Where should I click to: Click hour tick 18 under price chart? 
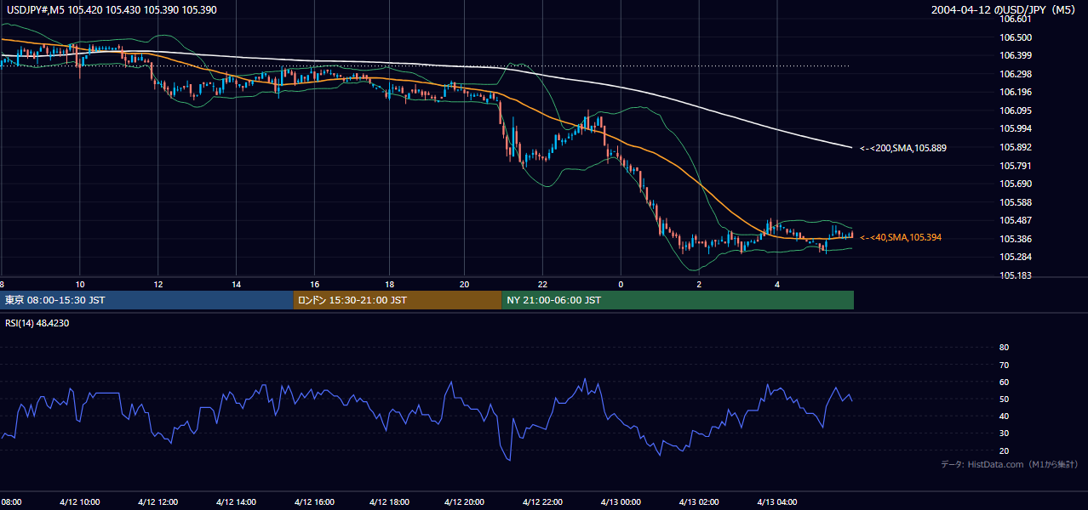click(389, 284)
